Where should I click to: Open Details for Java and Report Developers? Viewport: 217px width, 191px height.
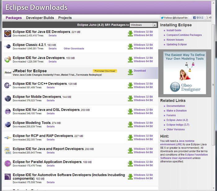coord(51,152)
